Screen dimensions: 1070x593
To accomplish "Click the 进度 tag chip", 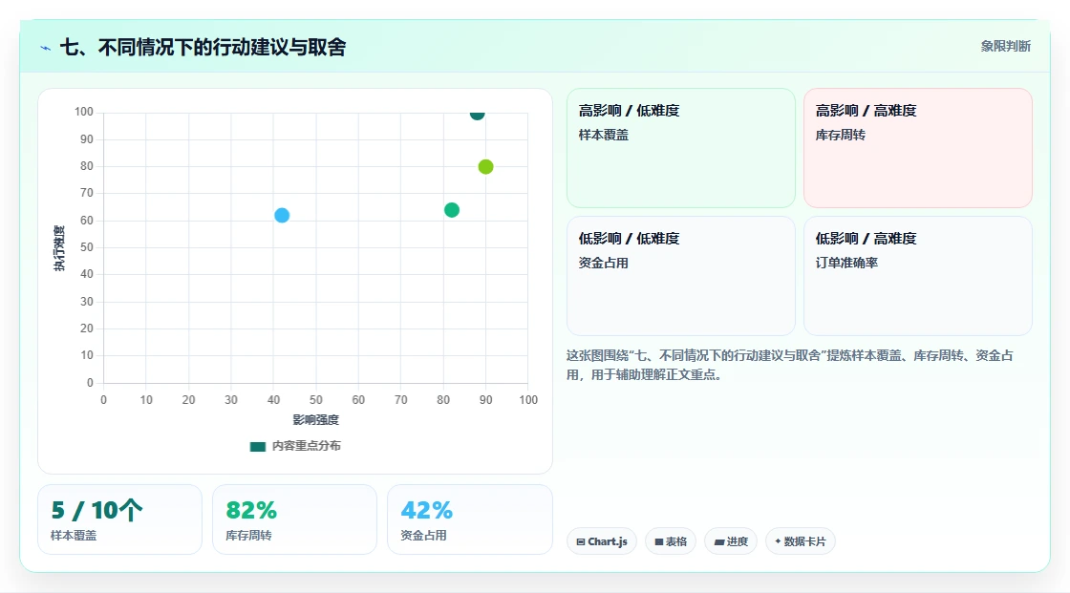I will [x=731, y=541].
